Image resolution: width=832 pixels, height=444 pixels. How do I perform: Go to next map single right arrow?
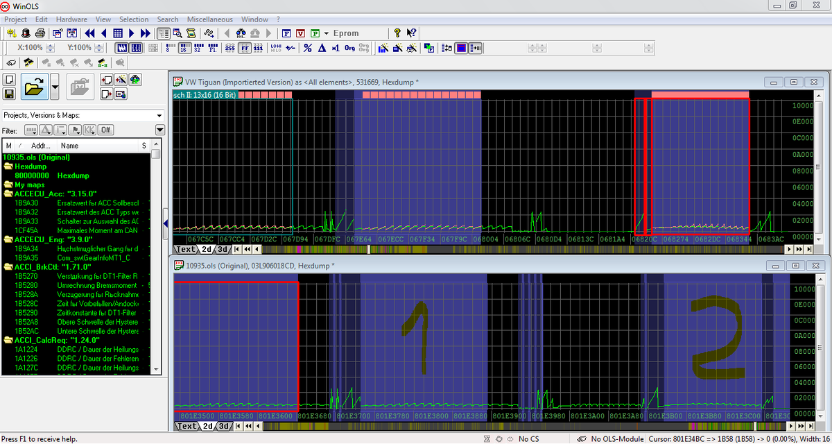pos(131,33)
